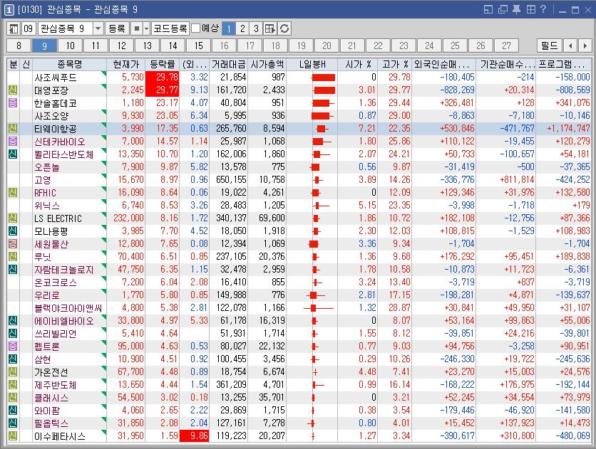Toggle the 예상 checkbox
Screen dimensions: 596x449
pos(195,28)
